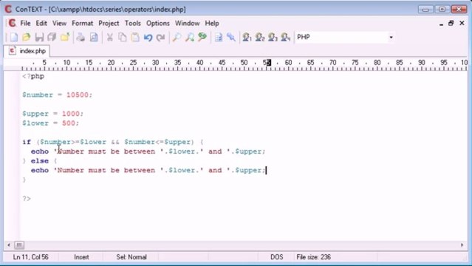The image size is (472, 266).
Task: Click the horizontal scrollbar right arrow
Action: tap(462, 245)
